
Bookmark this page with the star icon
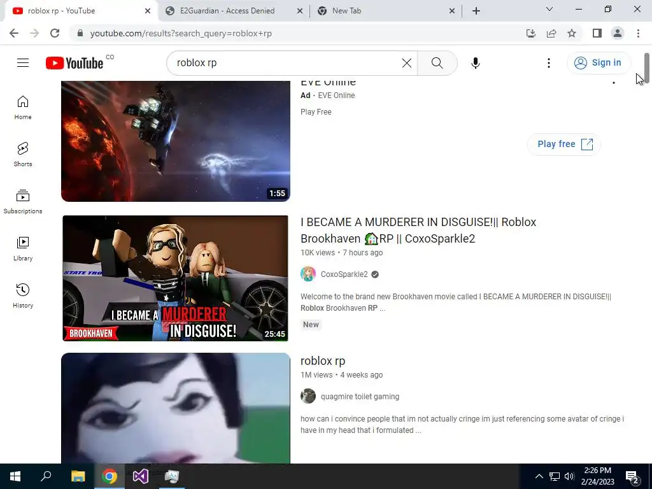click(572, 33)
